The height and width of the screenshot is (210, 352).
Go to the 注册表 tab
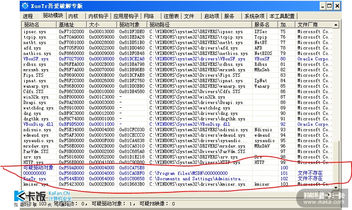click(171, 16)
